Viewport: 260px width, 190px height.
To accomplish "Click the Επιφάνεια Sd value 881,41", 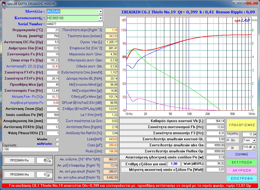I will [x=111, y=48].
